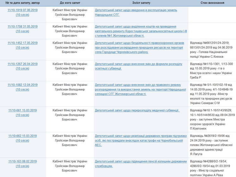Open request number 11/10-661 dated 15.03.2019

22,110
